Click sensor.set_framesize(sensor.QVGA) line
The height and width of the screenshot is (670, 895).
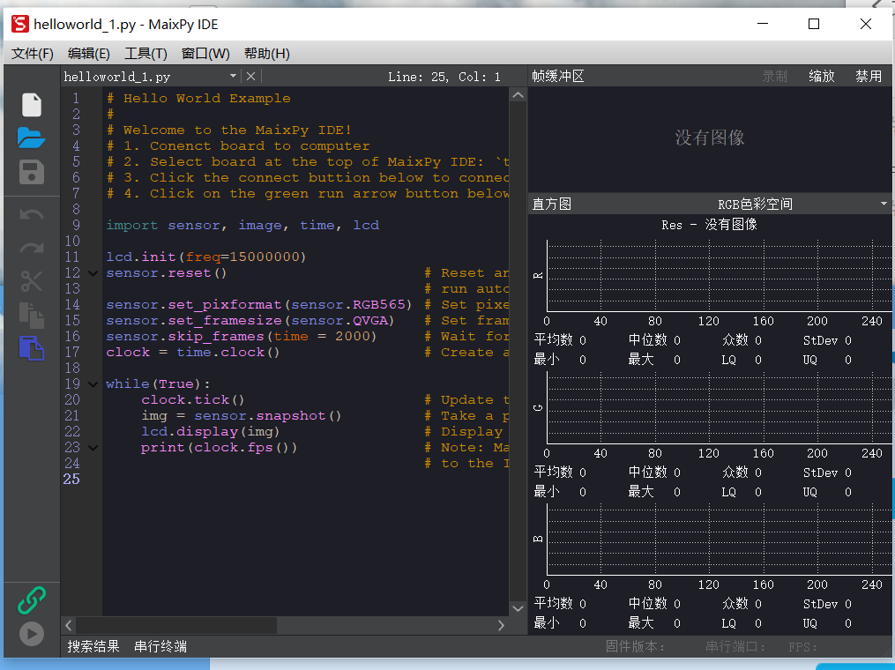[x=250, y=321]
